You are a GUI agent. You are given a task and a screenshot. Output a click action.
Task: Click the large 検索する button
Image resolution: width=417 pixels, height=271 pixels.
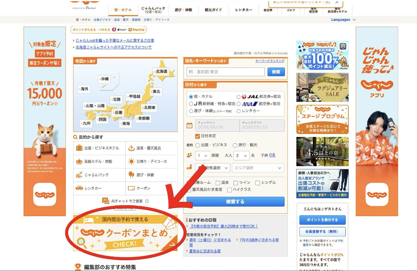pos(235,202)
